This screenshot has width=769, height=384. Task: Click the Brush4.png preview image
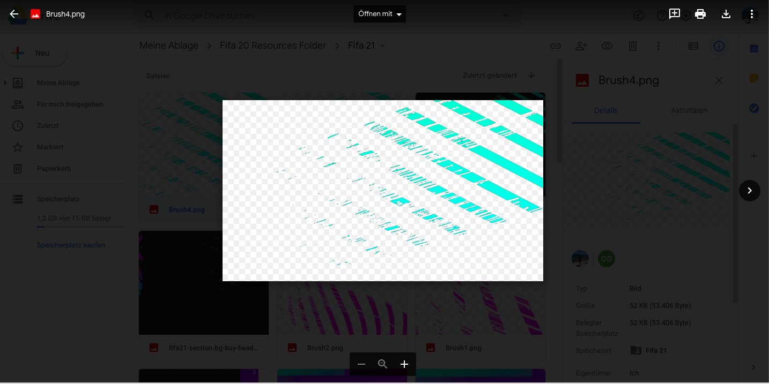383,190
